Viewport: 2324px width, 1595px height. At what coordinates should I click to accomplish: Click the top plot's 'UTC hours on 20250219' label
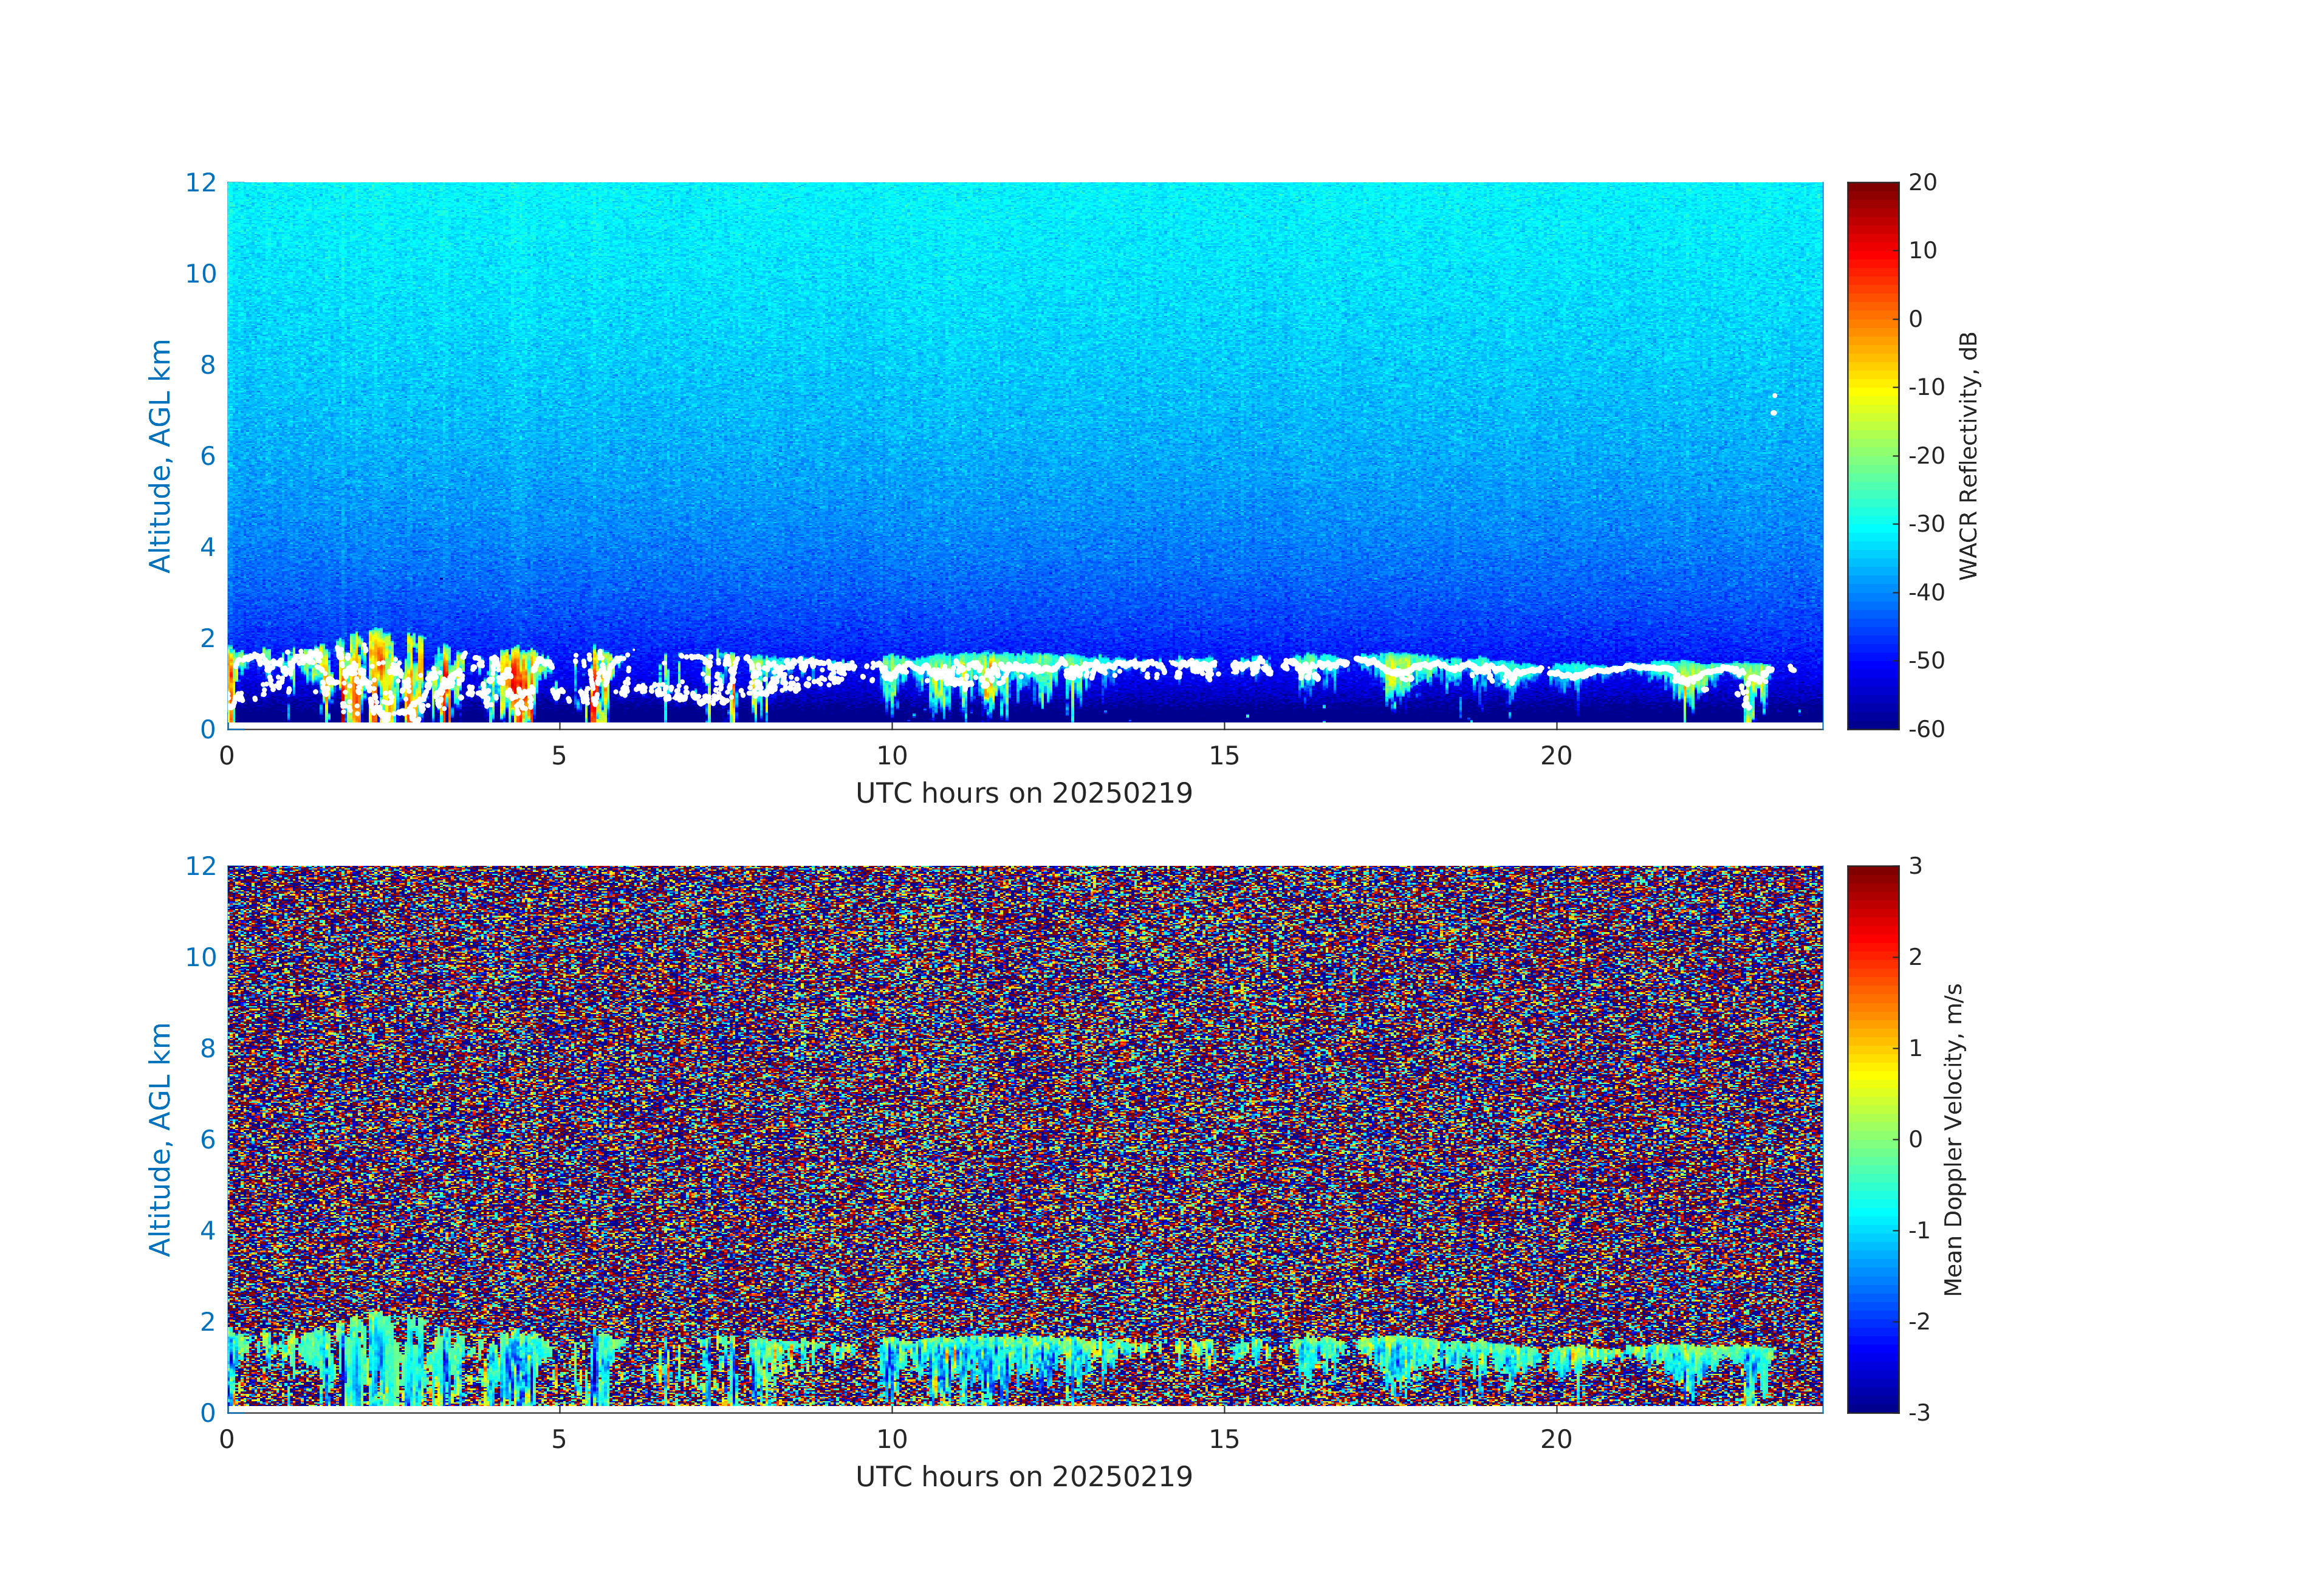click(1024, 793)
